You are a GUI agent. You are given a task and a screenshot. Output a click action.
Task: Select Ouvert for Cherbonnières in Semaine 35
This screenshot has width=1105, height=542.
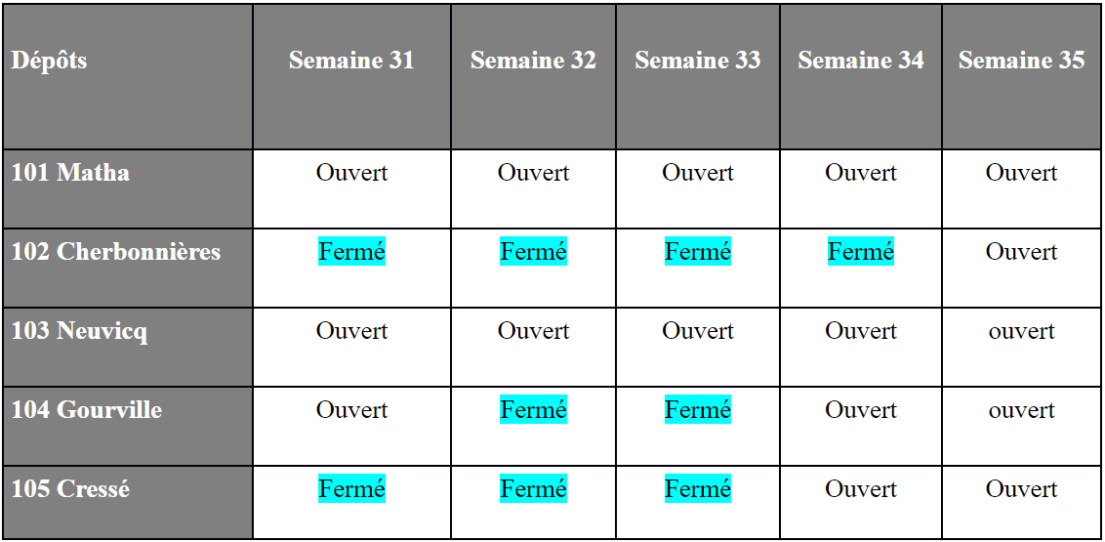(x=1021, y=252)
